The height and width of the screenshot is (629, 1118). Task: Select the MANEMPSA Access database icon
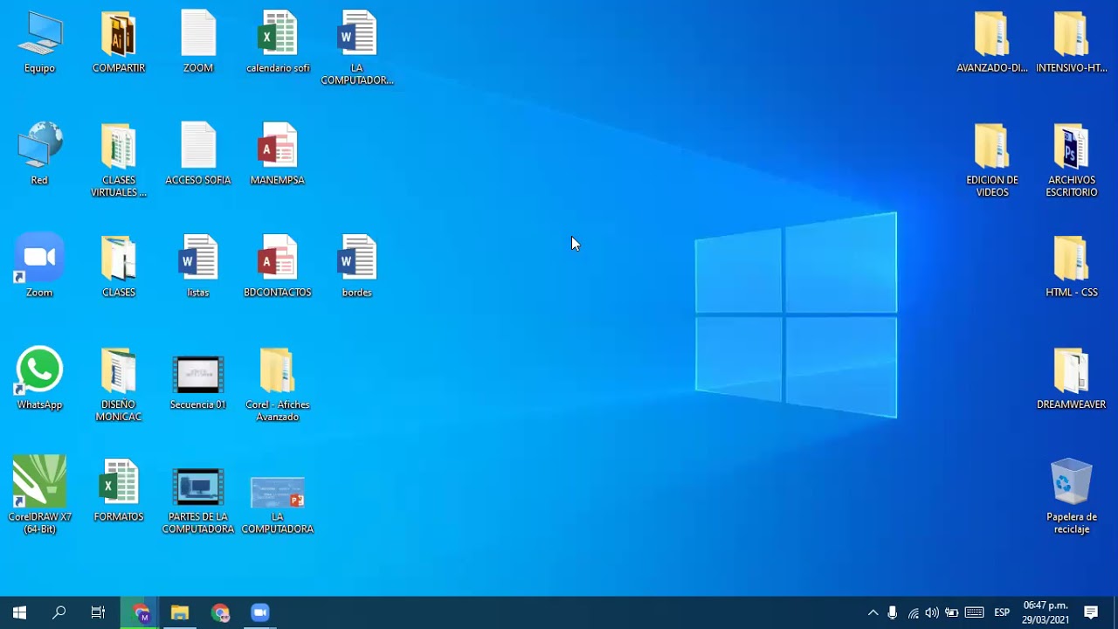tap(278, 154)
